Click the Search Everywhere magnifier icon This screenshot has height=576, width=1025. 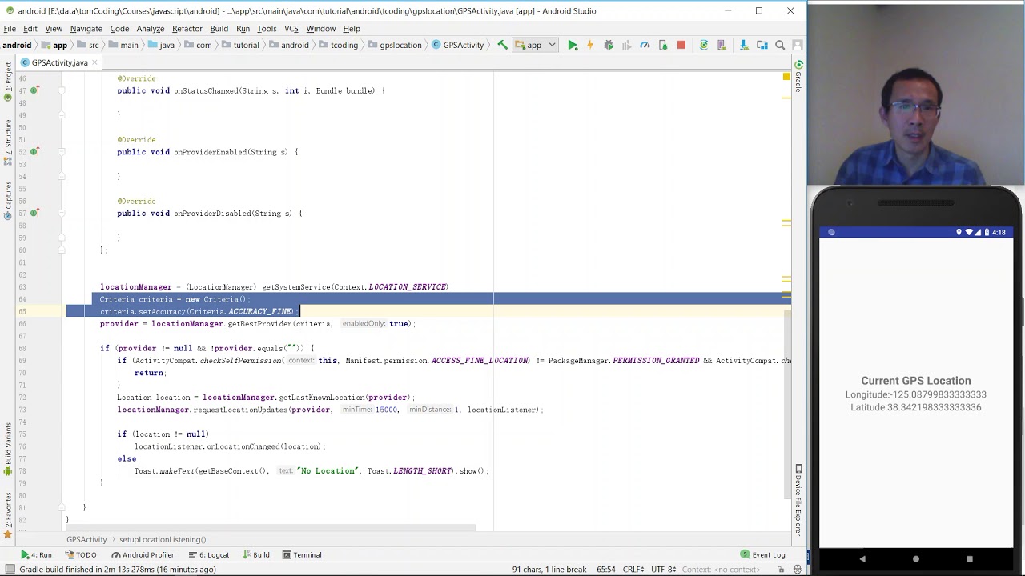(780, 45)
